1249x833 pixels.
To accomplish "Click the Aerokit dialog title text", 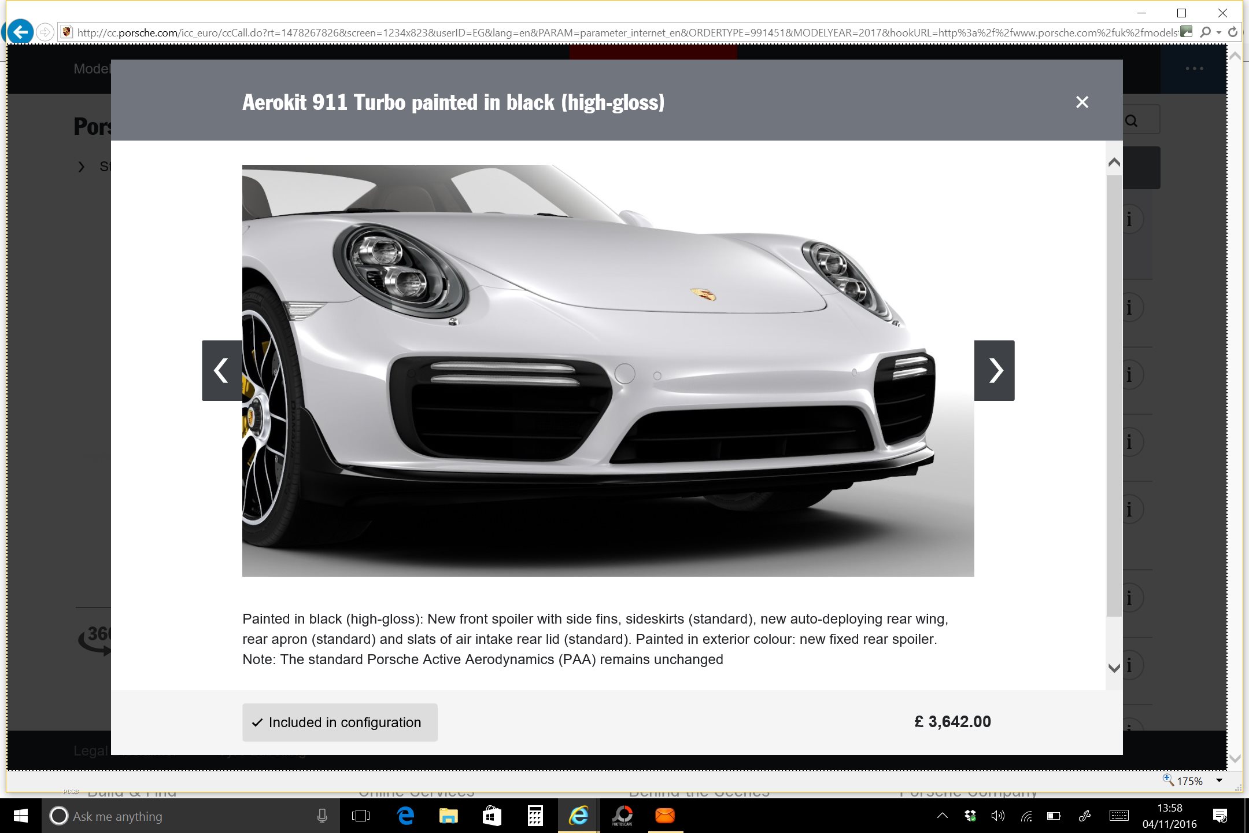I will click(453, 102).
